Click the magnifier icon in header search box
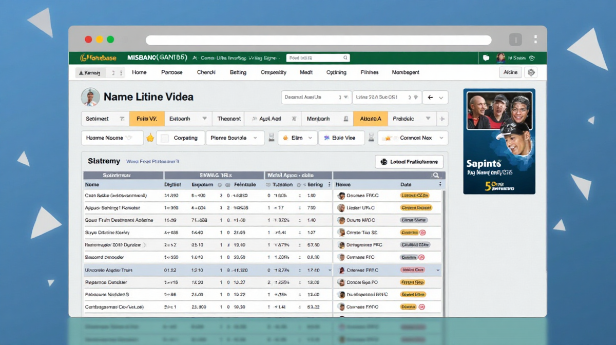 345,58
